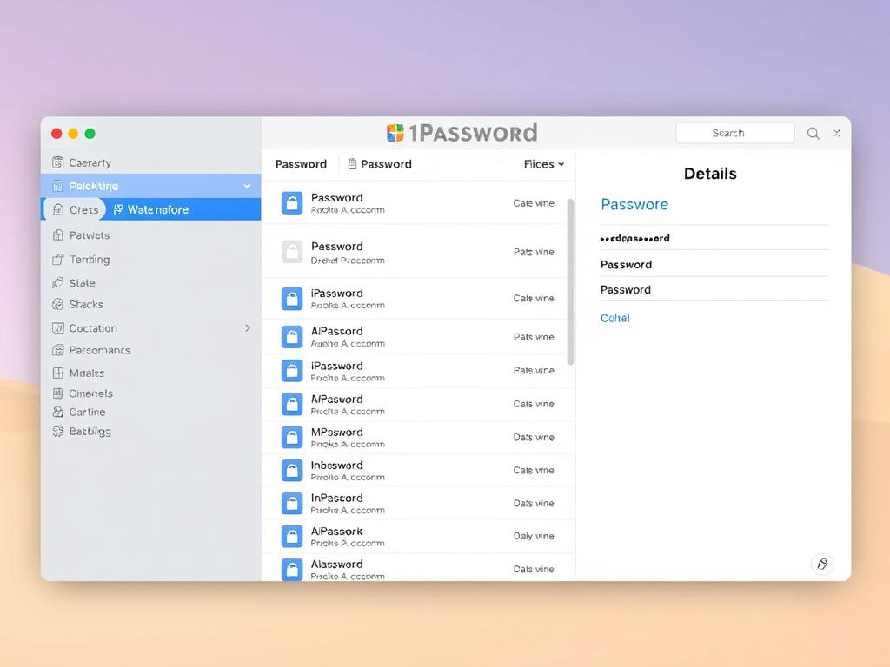890x667 pixels.
Task: Open the Caerarty sidebar item
Action: 151,162
